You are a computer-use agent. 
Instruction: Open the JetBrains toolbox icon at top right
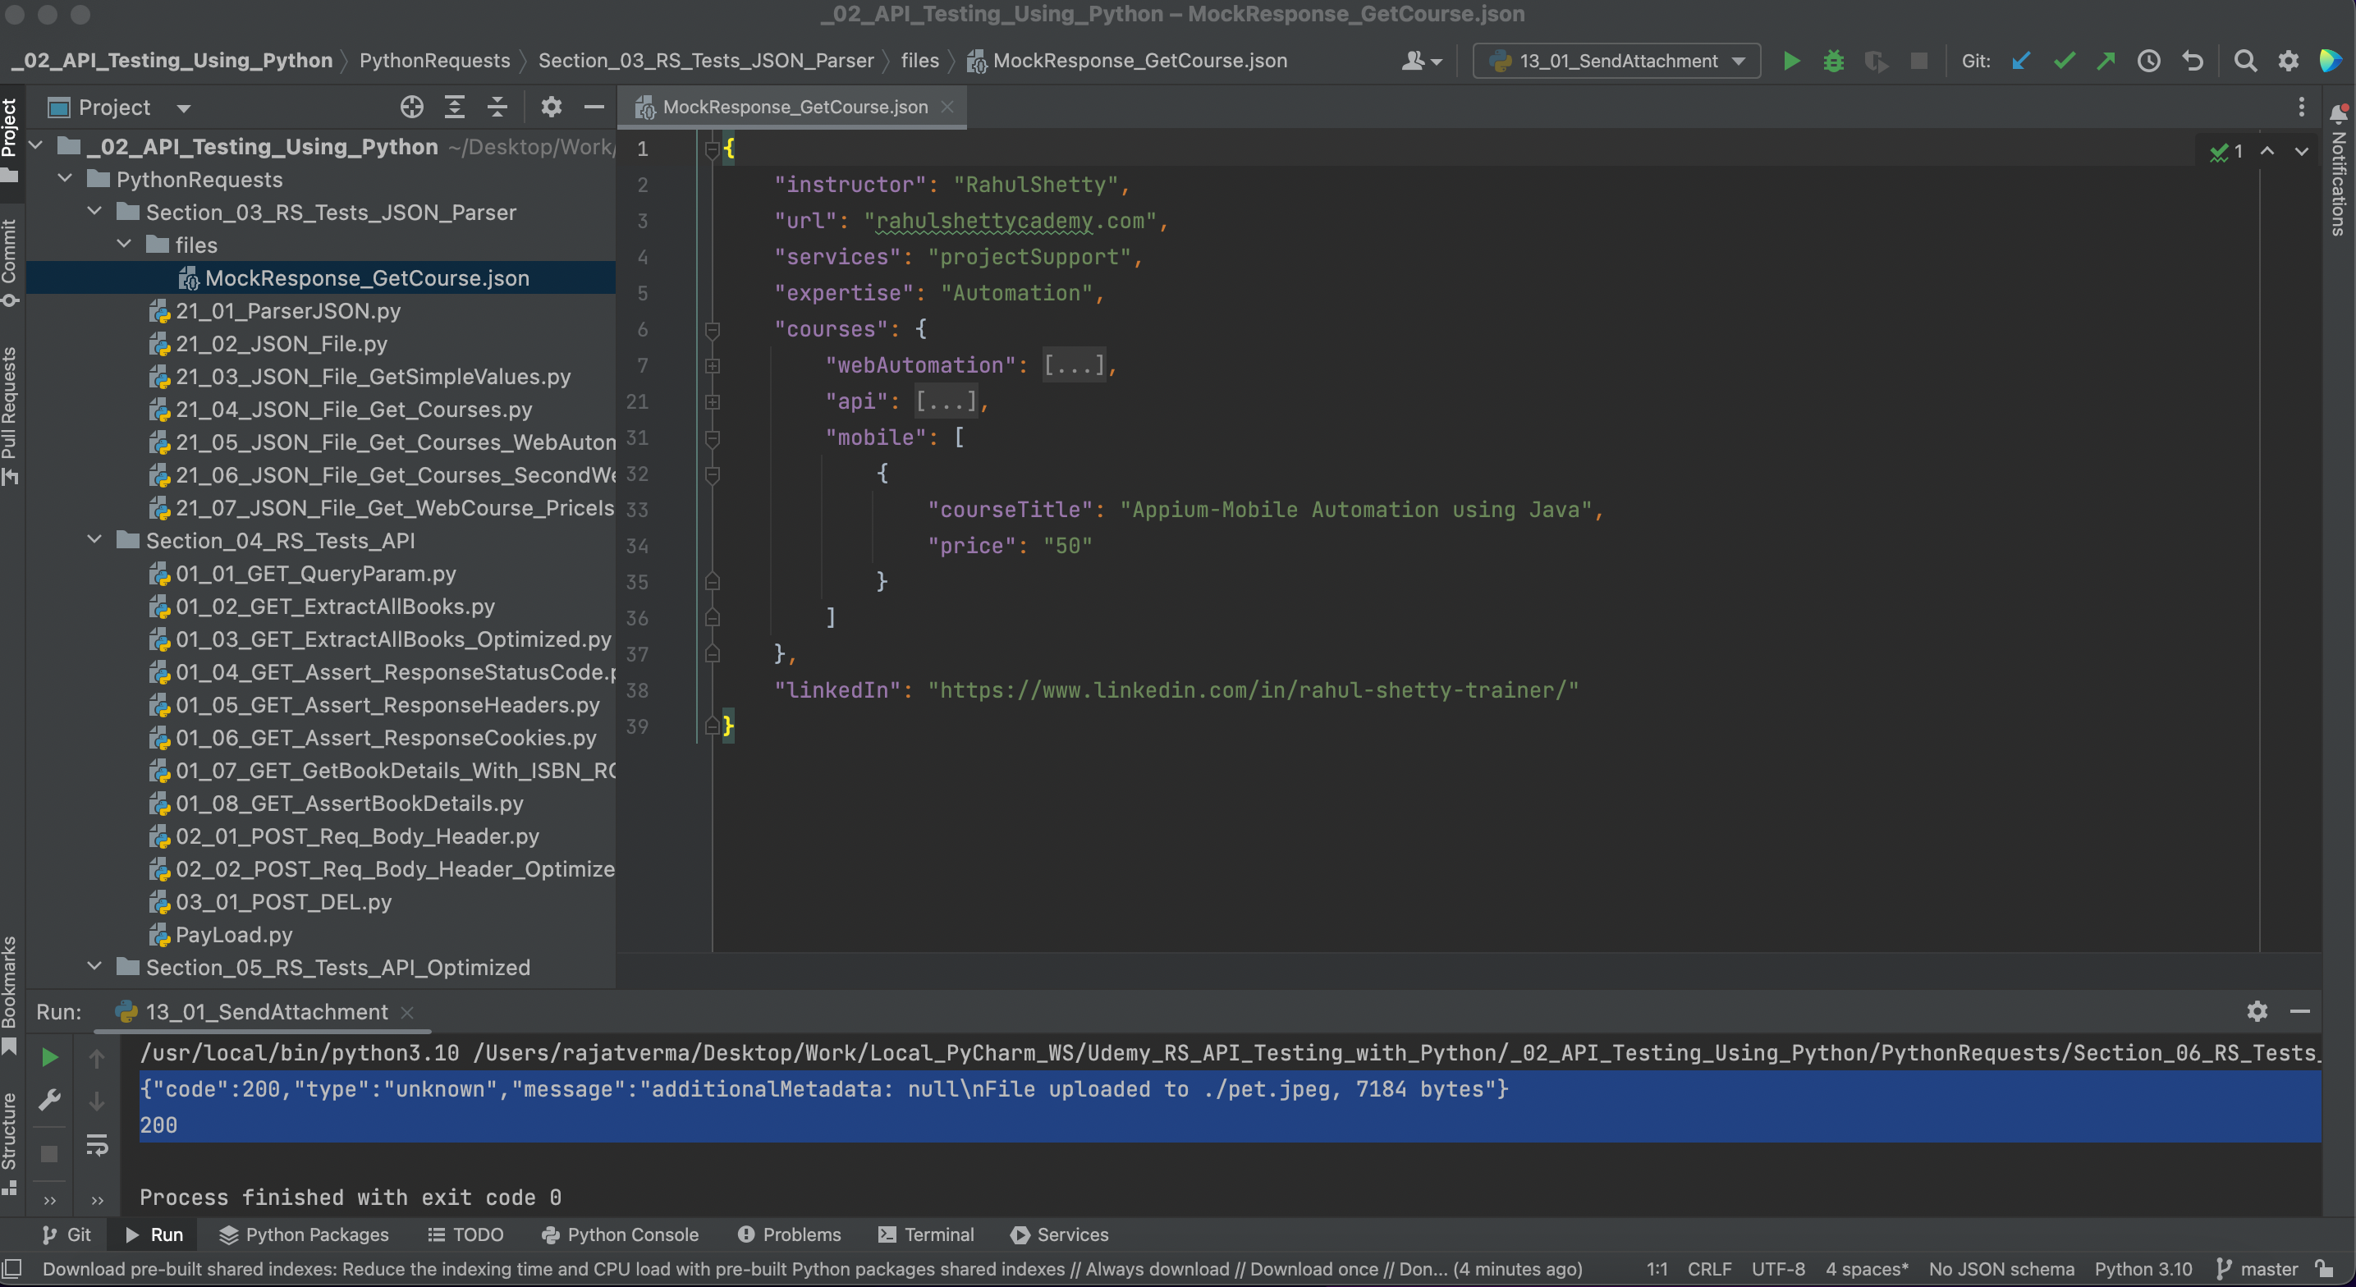point(2331,62)
